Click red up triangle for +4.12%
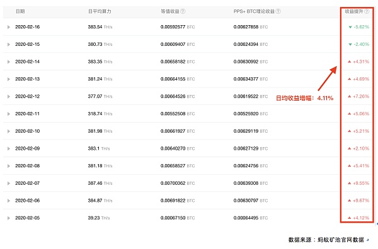The width and height of the screenshot is (378, 249). [x=349, y=218]
